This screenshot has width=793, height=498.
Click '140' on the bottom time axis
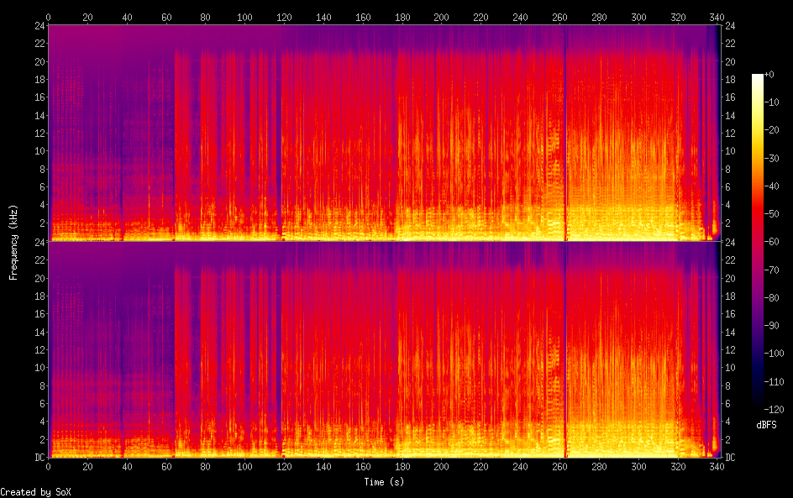click(323, 467)
